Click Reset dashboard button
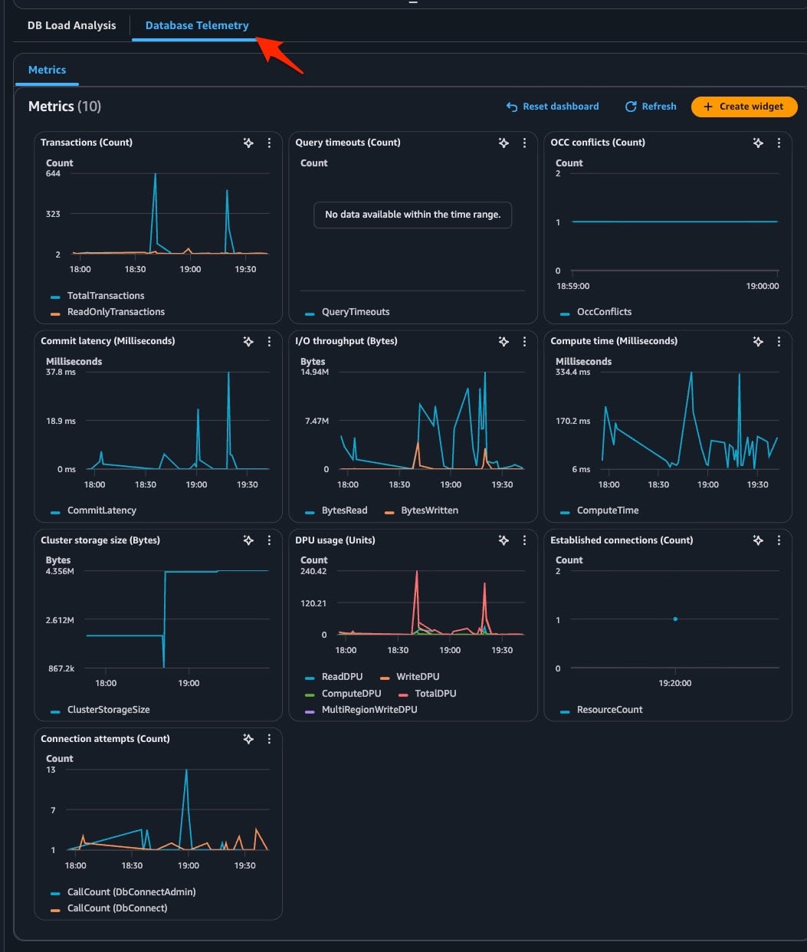The height and width of the screenshot is (952, 807). (553, 107)
